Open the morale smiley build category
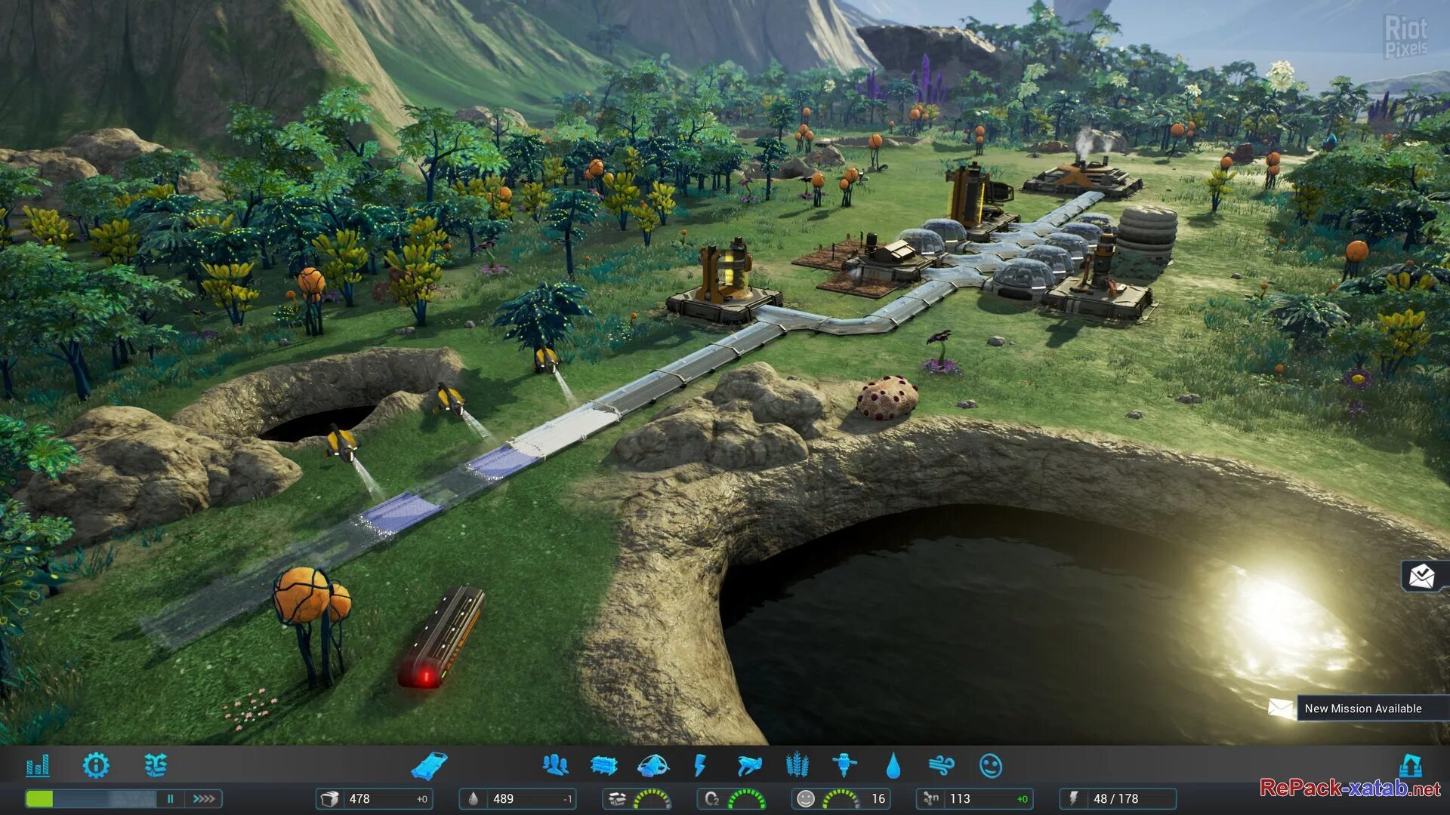 tap(990, 766)
